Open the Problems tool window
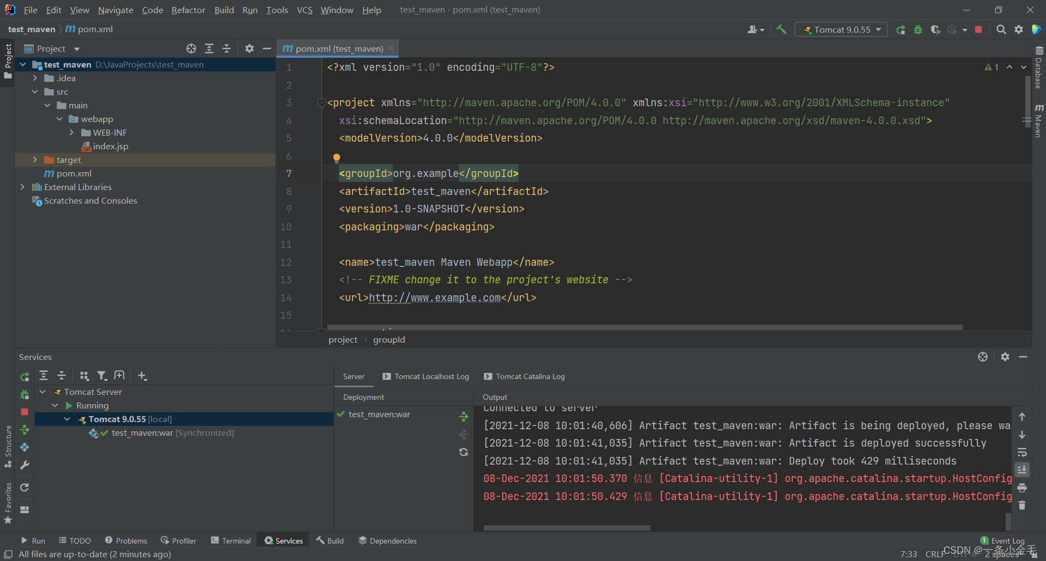 126,540
